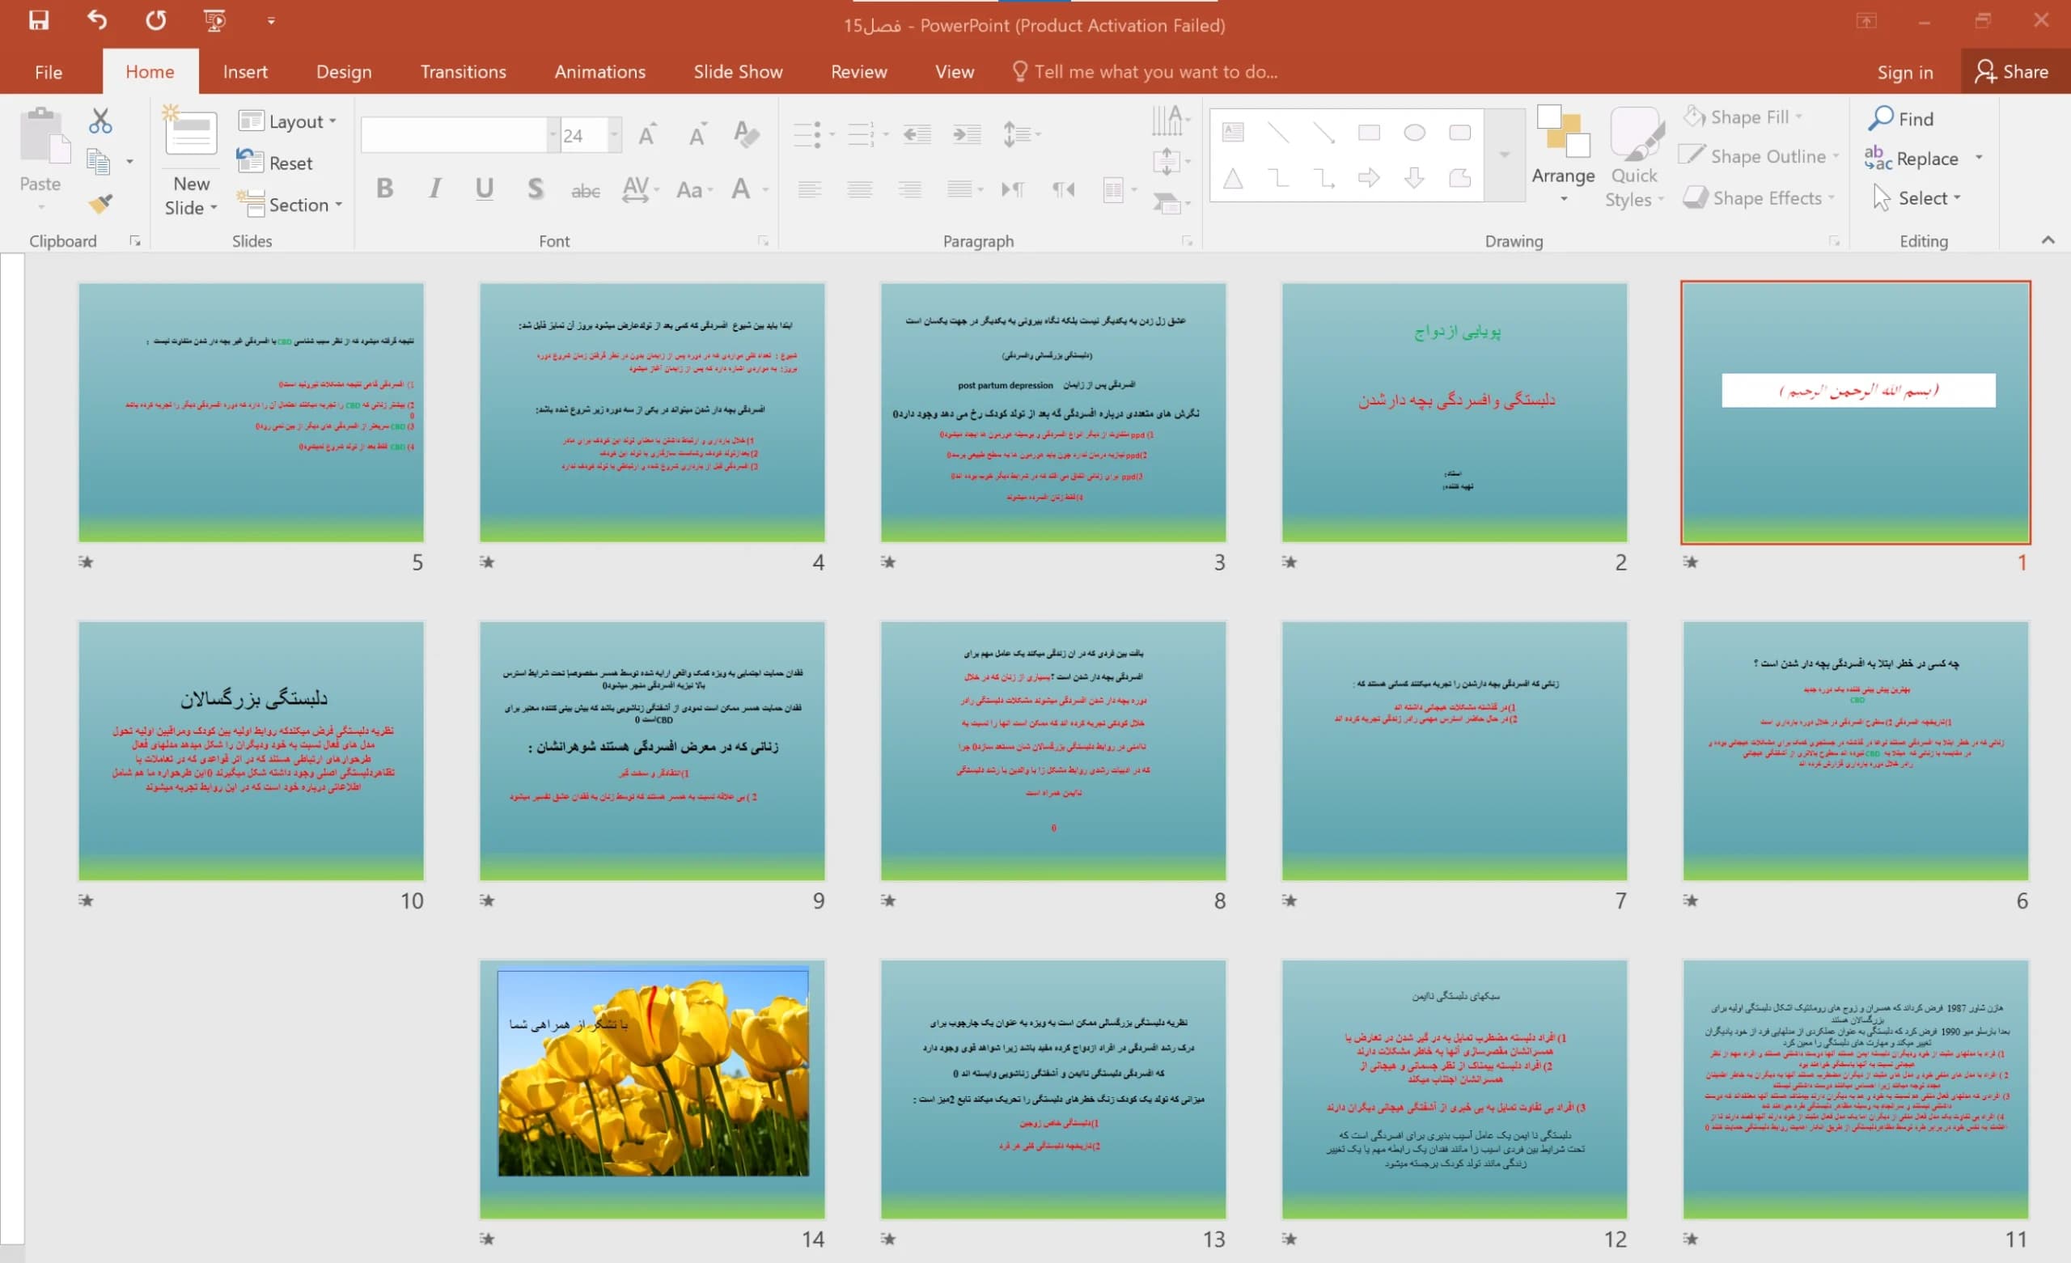2071x1263 pixels.
Task: Click the Reset button
Action: (275, 163)
